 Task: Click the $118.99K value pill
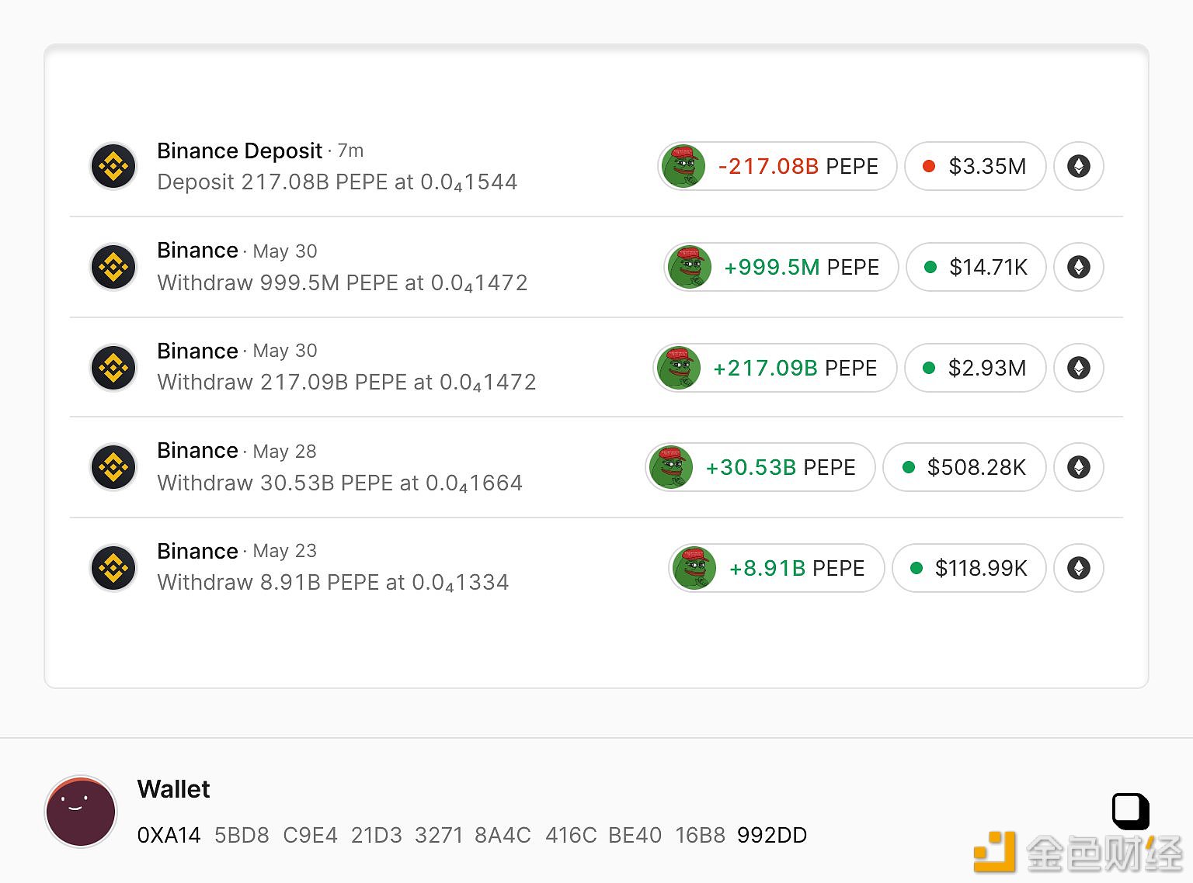point(969,568)
